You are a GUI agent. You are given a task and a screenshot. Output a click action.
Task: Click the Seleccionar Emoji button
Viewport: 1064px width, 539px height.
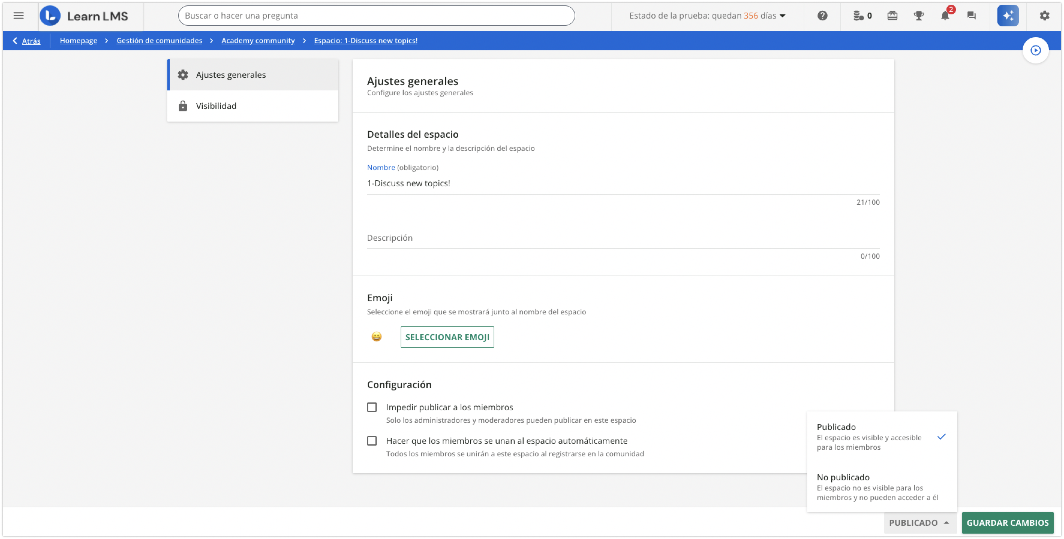pos(447,337)
